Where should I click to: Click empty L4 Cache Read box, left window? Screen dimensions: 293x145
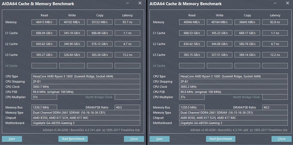coord(44,66)
